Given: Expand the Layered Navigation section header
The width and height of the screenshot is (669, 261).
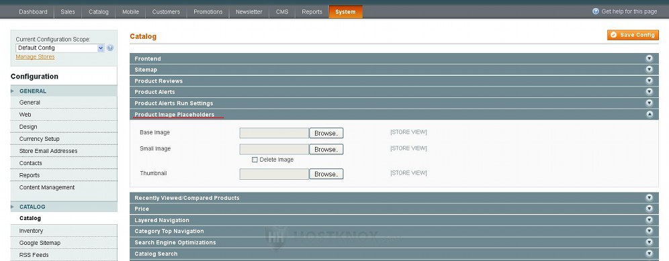Looking at the screenshot, I should coord(394,220).
